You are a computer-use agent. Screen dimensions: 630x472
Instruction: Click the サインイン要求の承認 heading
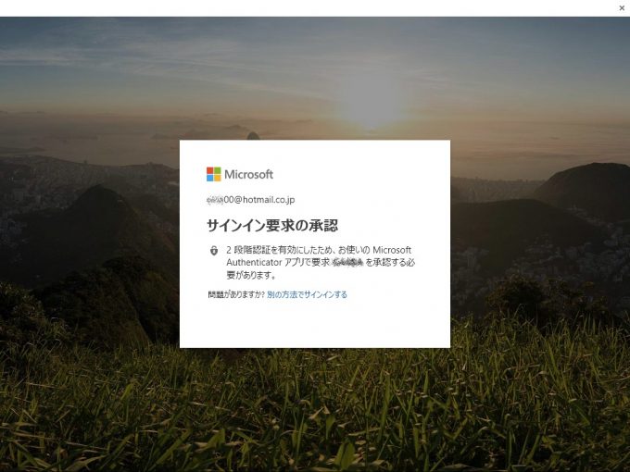coord(272,226)
